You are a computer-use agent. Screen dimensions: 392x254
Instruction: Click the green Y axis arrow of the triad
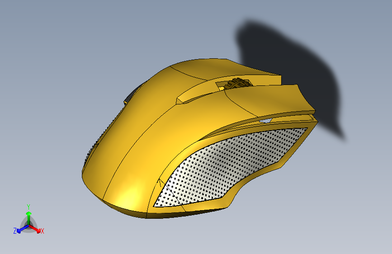coord(29,218)
